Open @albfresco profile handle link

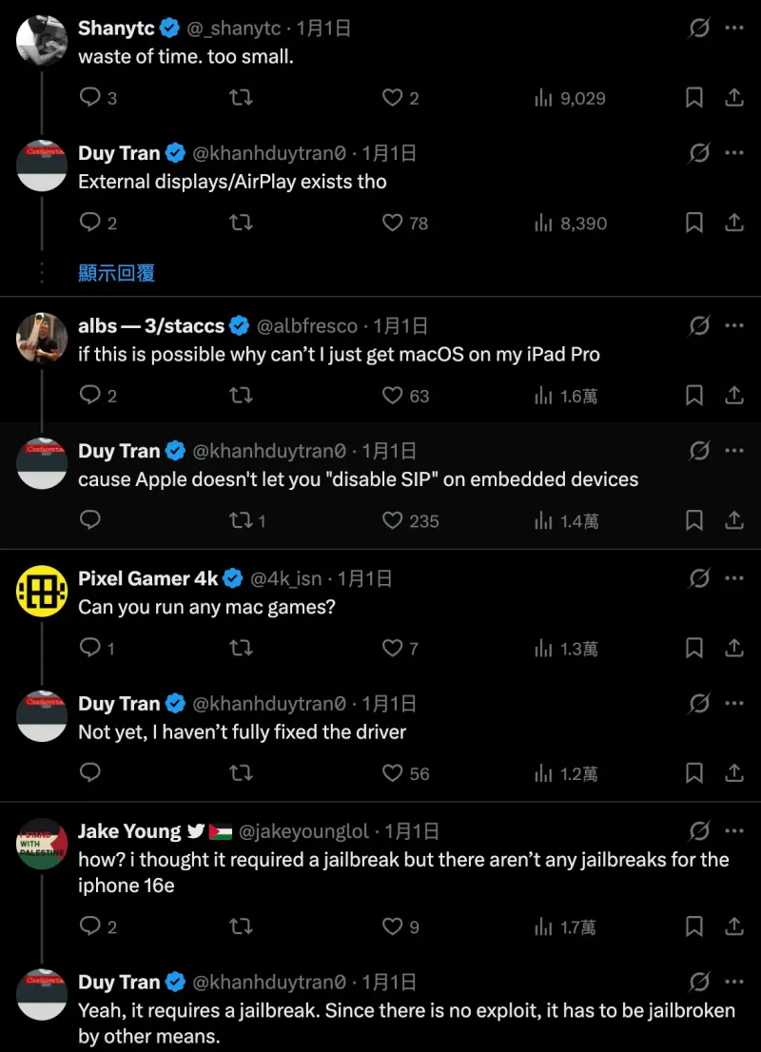[x=307, y=326]
